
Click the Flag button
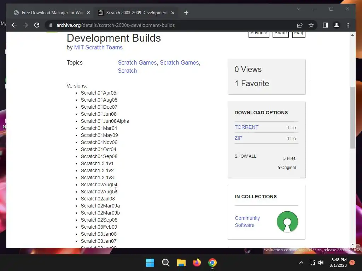coord(298,34)
